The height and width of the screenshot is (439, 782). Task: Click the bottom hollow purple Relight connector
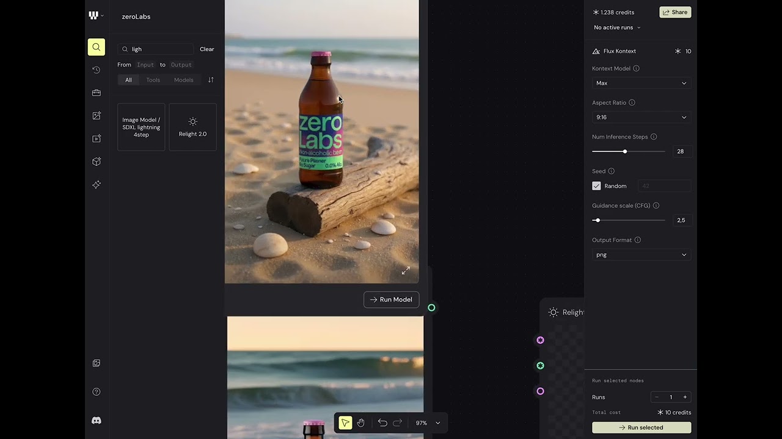[x=540, y=391]
